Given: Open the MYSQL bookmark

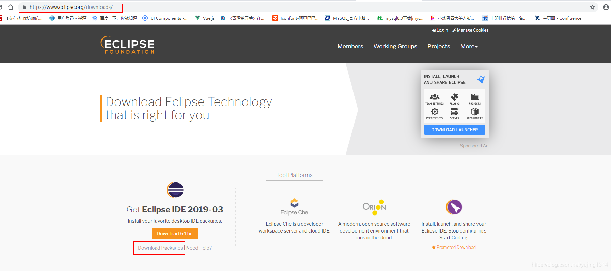Looking at the screenshot, I should click(347, 18).
